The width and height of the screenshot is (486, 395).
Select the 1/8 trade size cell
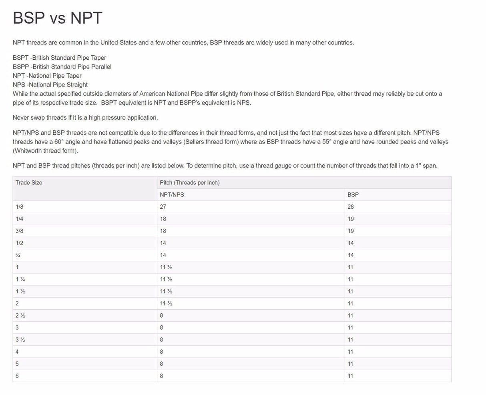click(x=20, y=207)
